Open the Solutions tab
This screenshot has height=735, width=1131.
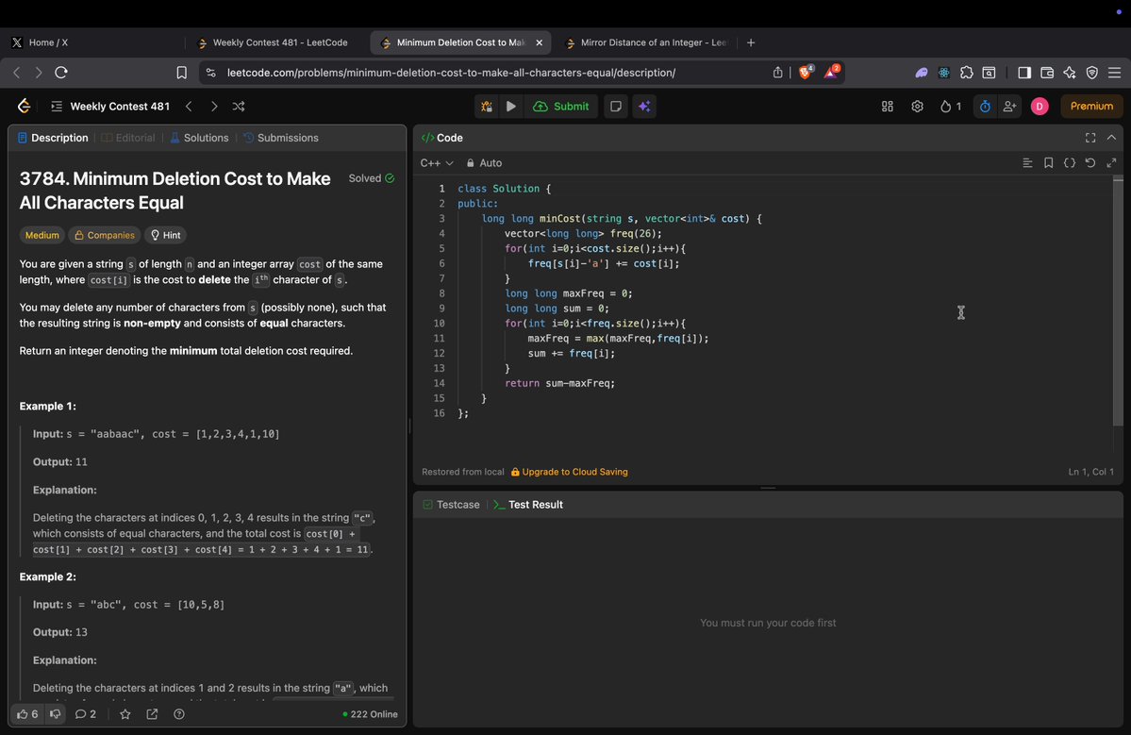199,138
